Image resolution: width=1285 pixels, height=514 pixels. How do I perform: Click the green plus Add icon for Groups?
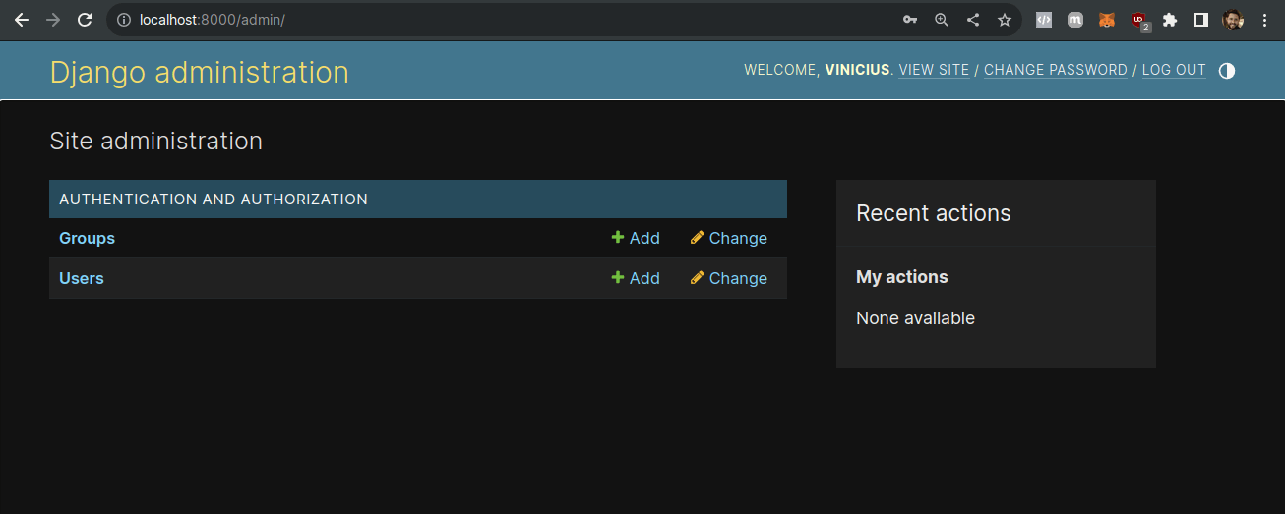pyautogui.click(x=618, y=238)
